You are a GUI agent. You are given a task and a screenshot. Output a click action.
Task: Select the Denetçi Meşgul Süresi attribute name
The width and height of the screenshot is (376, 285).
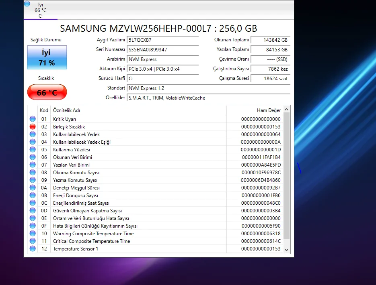coord(76,187)
